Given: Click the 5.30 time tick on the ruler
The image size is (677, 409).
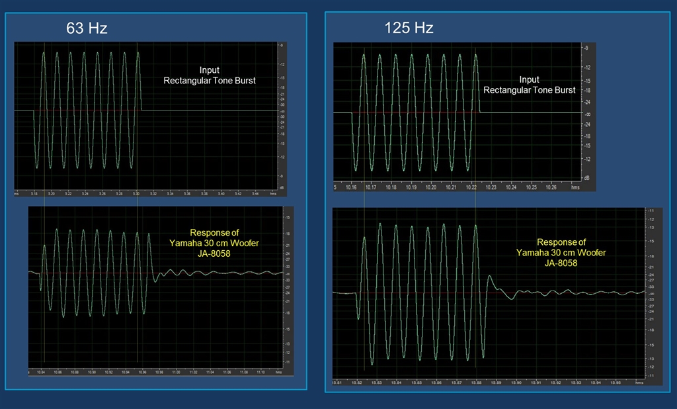Looking at the screenshot, I should pos(136,194).
